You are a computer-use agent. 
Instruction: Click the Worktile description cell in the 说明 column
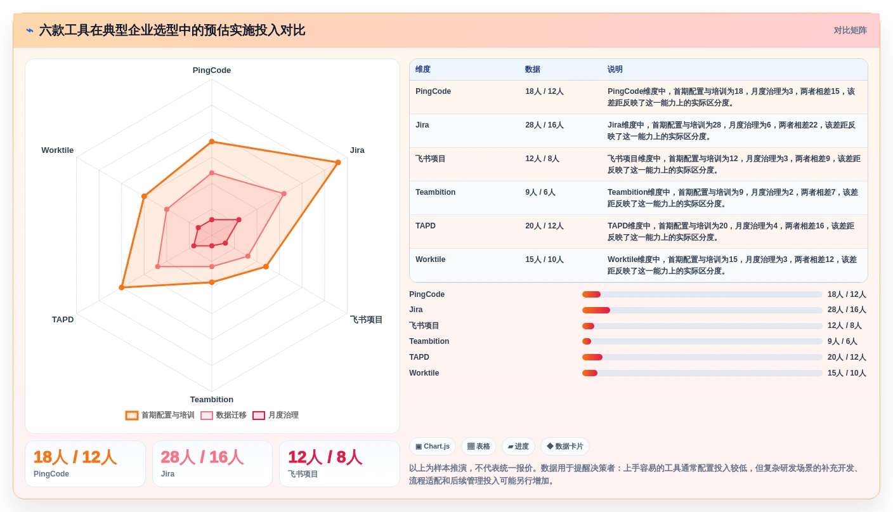(734, 265)
